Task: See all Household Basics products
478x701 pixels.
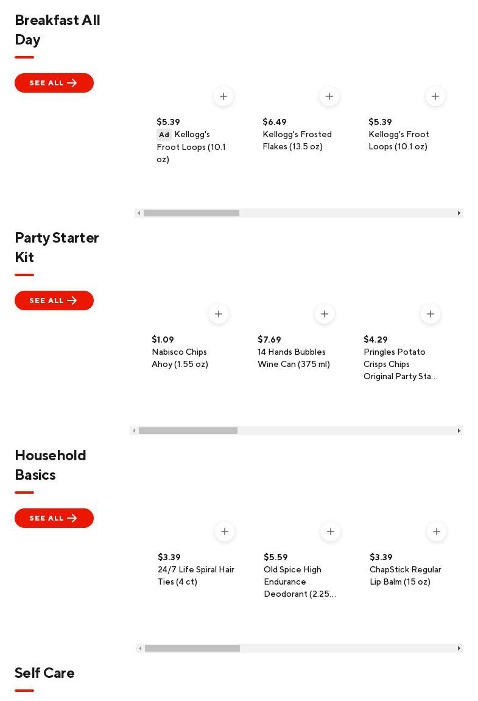Action: click(54, 518)
